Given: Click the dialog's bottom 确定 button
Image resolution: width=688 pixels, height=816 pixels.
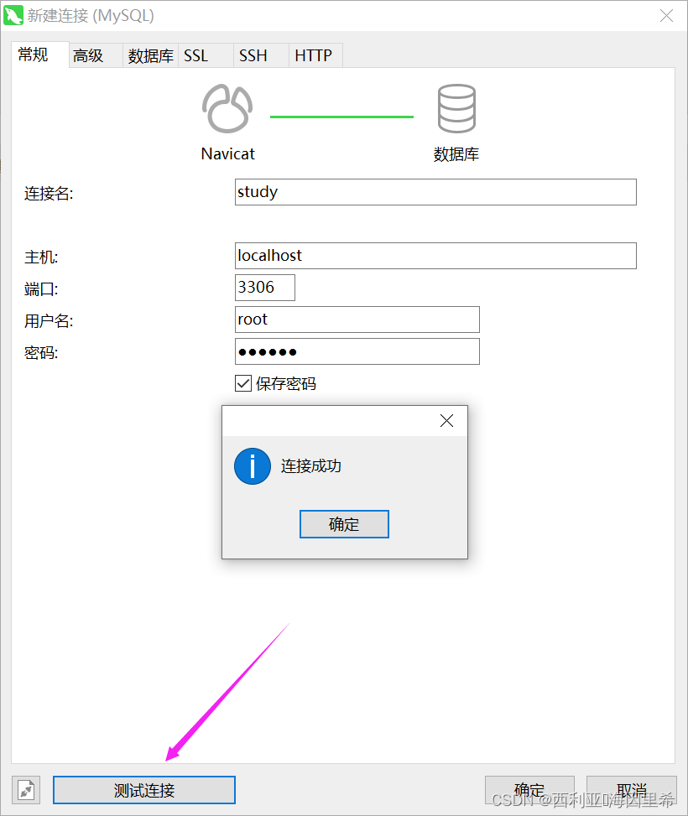Looking at the screenshot, I should coord(529,790).
